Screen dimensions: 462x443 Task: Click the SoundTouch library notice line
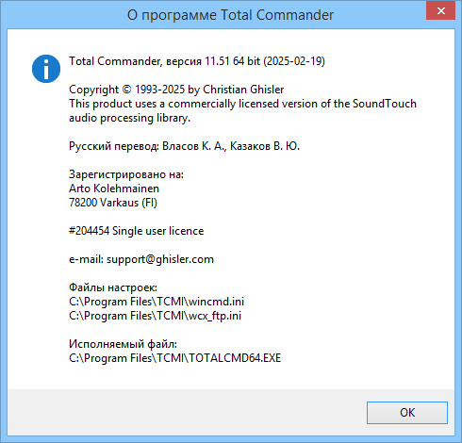pos(242,104)
